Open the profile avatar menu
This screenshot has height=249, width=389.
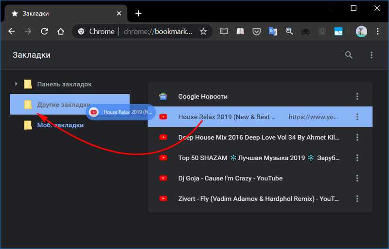point(361,32)
